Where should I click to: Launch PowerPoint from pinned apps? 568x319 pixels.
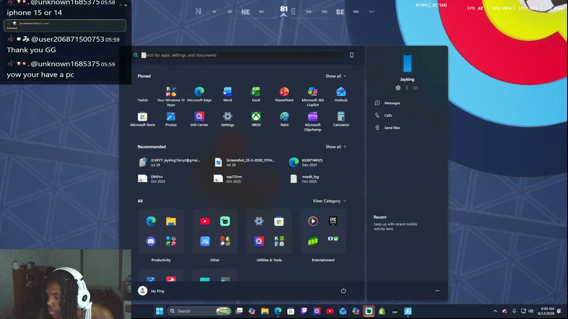pos(284,94)
